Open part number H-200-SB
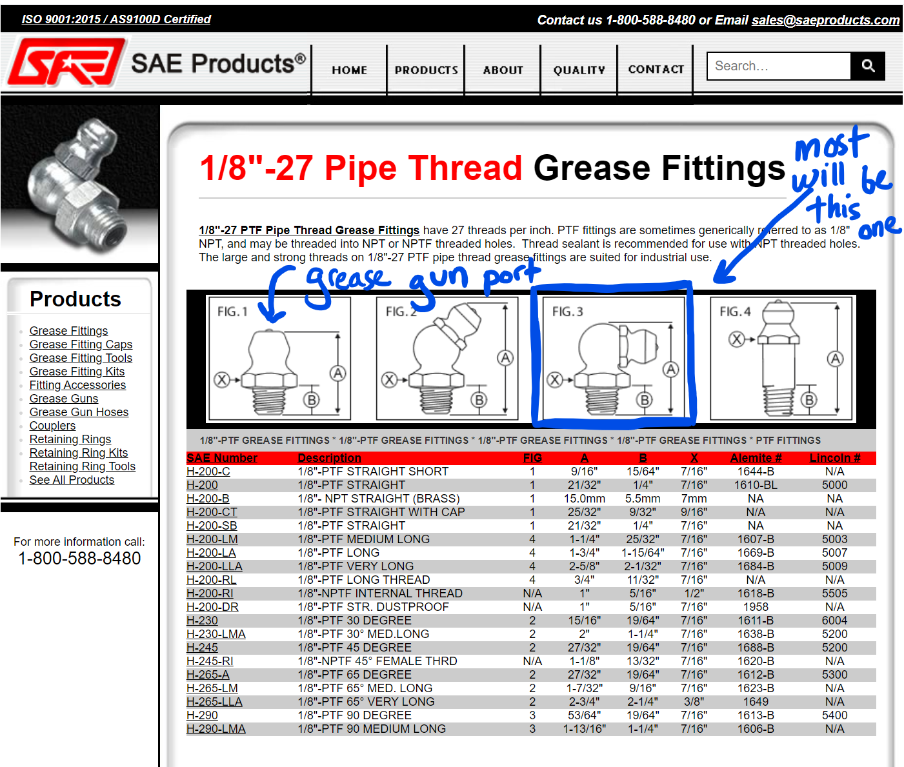 tap(212, 526)
